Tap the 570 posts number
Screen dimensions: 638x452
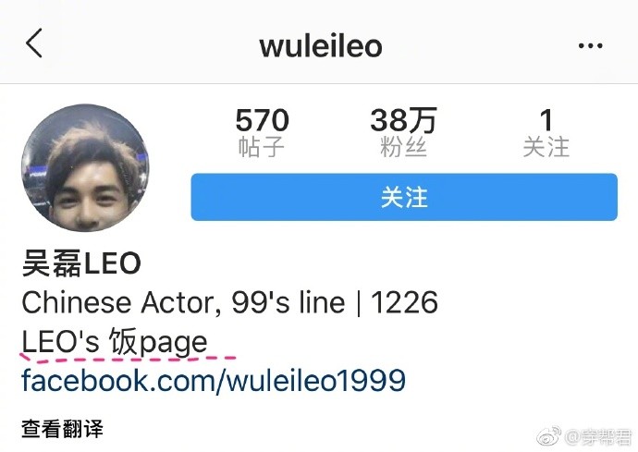pos(262,119)
